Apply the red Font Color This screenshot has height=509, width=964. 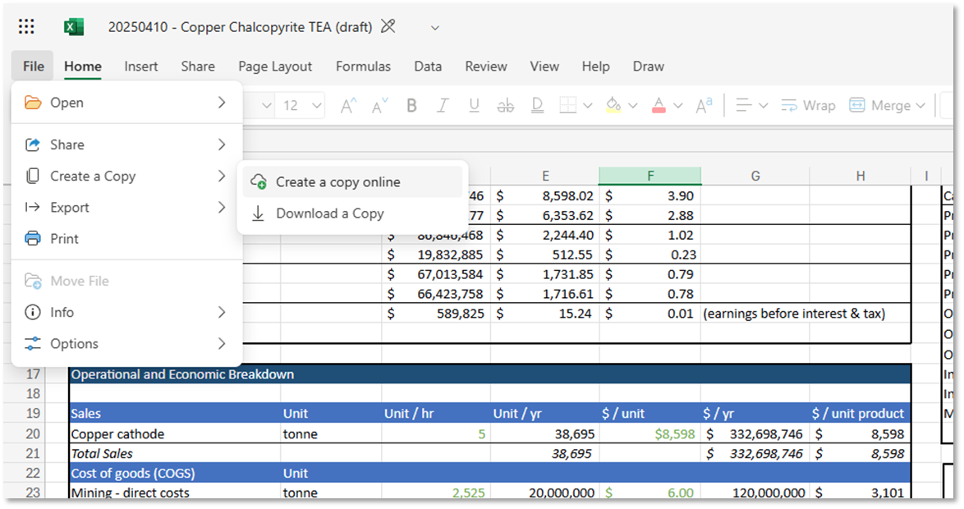(659, 106)
